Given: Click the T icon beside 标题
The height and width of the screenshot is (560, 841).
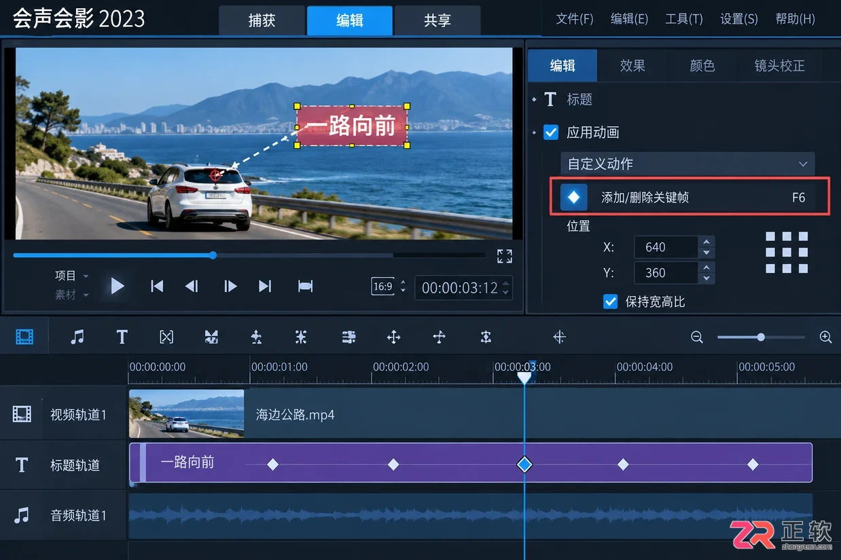Looking at the screenshot, I should pyautogui.click(x=550, y=100).
